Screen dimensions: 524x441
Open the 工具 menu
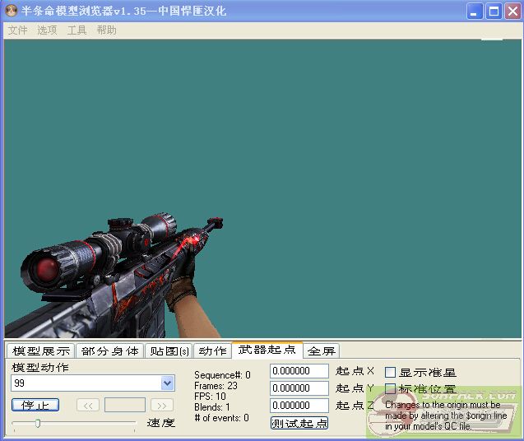point(77,30)
